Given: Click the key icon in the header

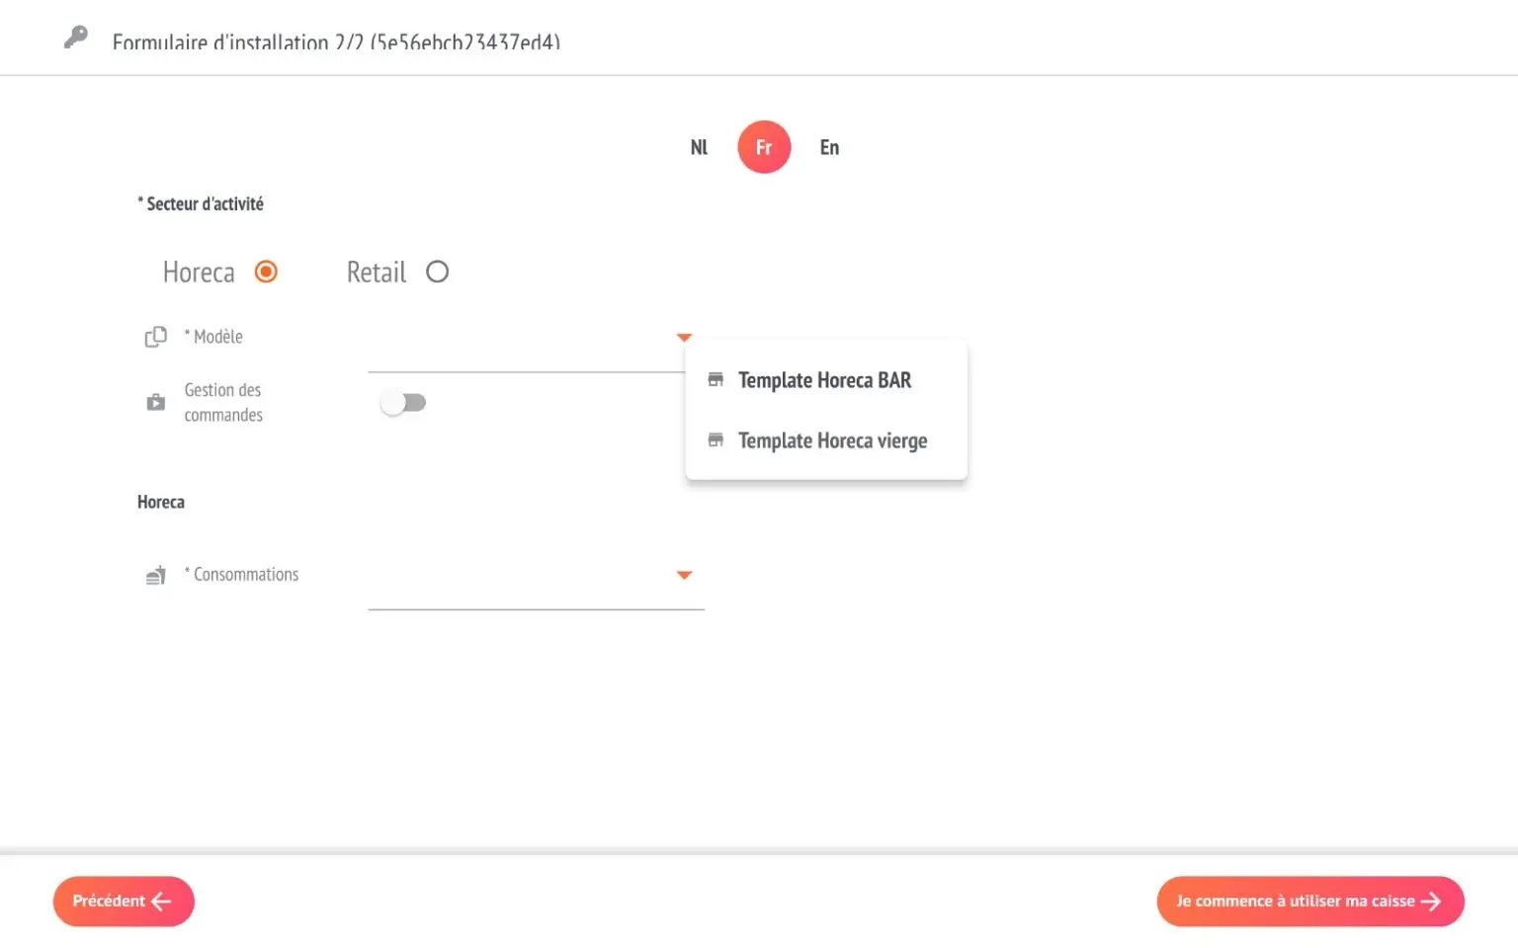Looking at the screenshot, I should click(76, 38).
